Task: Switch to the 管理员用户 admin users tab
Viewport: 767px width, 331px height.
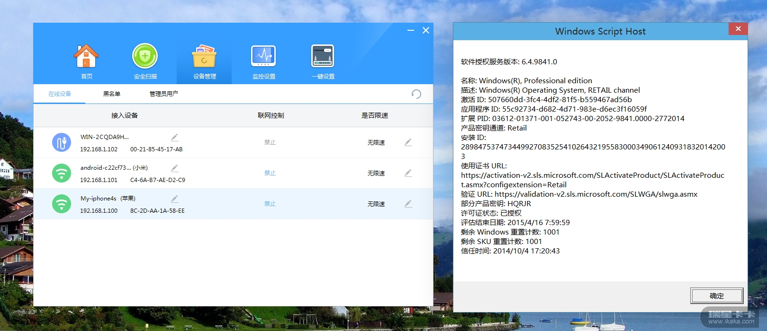Action: point(163,94)
